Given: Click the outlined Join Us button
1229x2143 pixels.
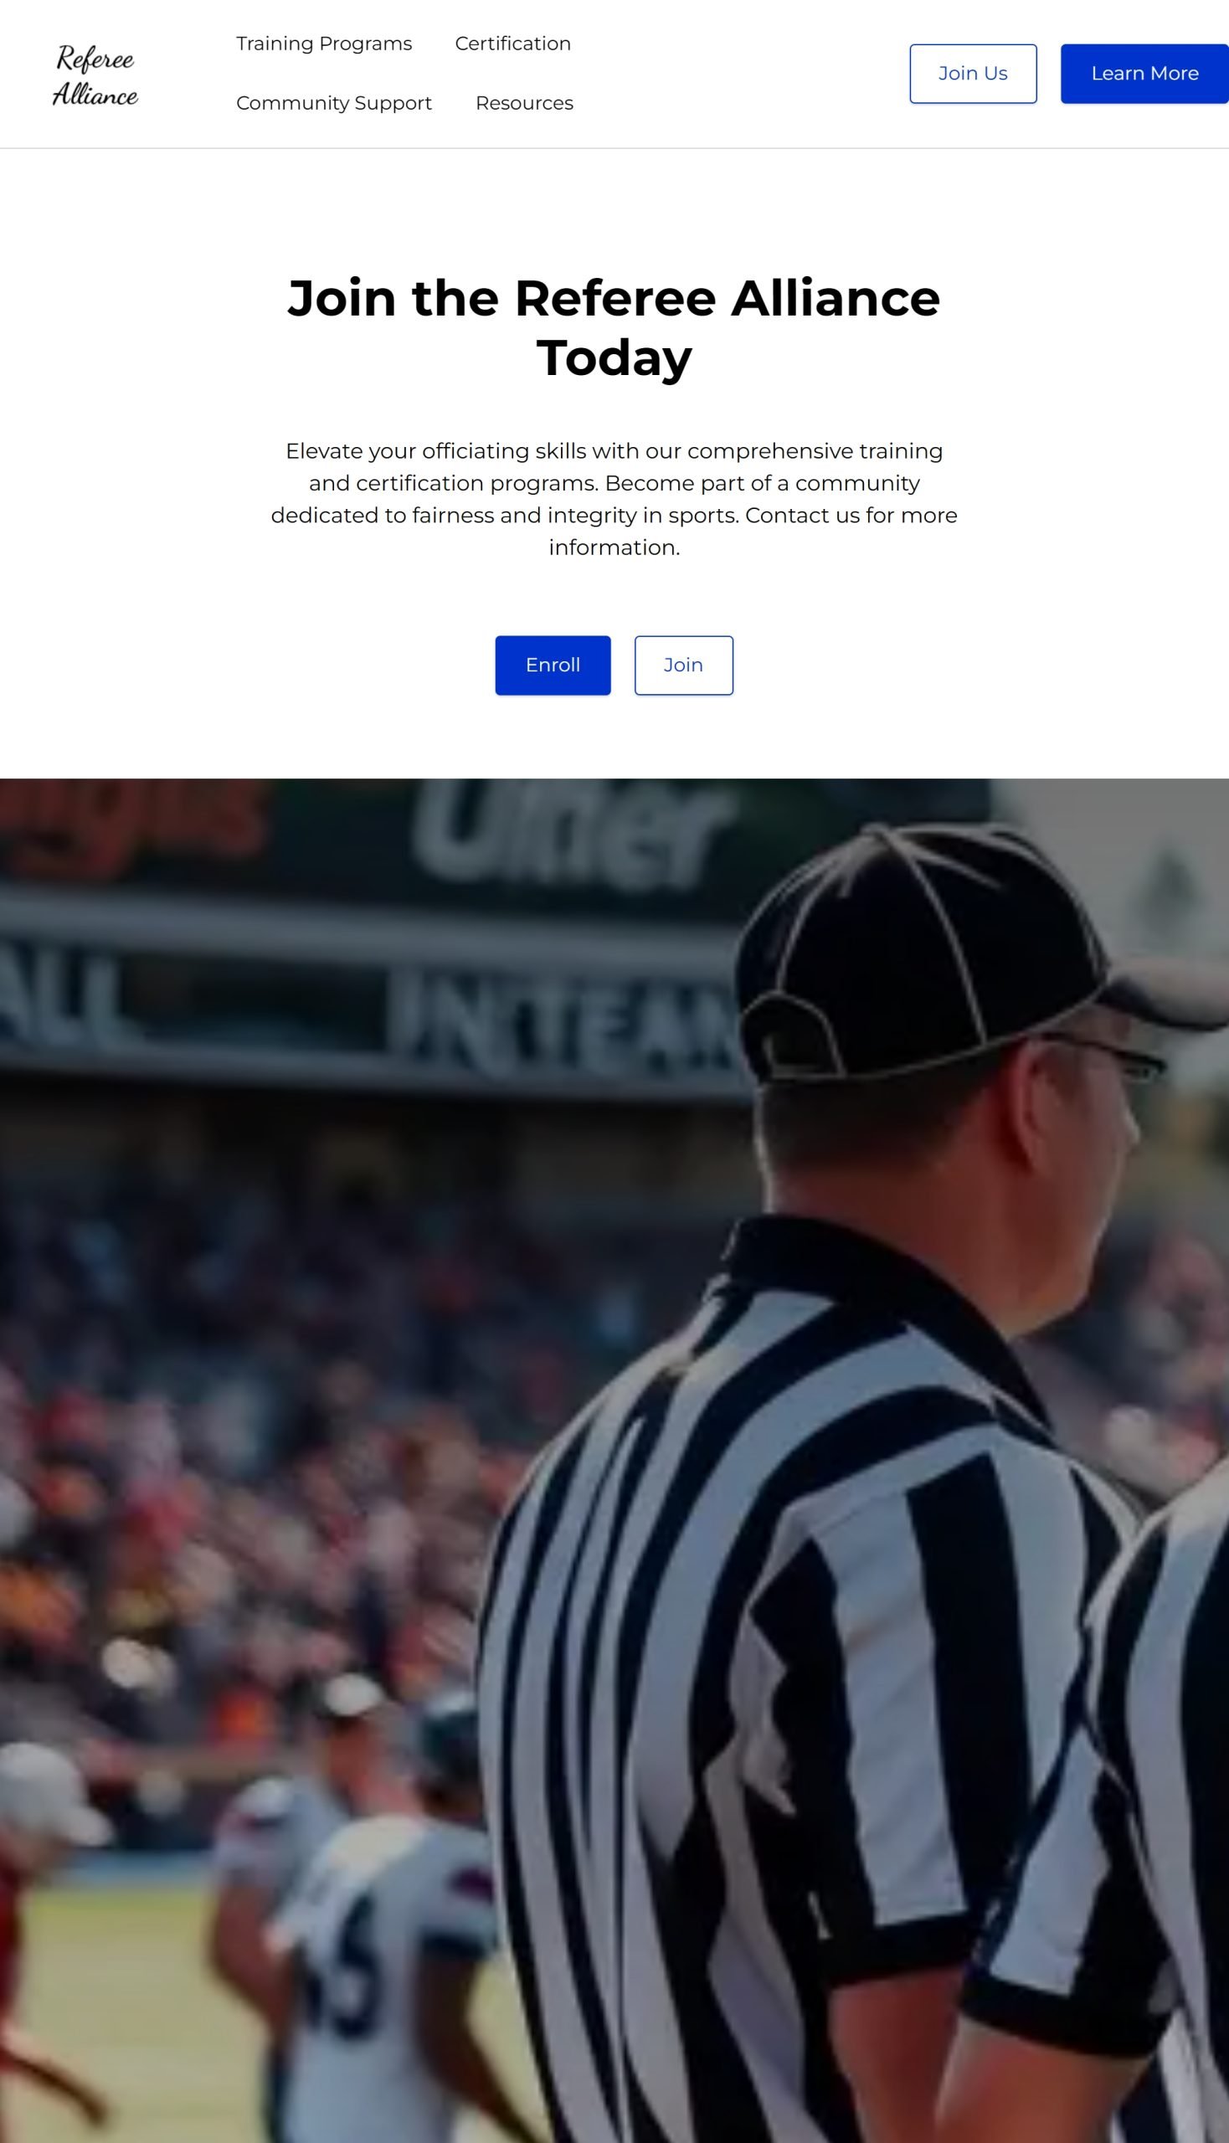Looking at the screenshot, I should click(x=974, y=74).
